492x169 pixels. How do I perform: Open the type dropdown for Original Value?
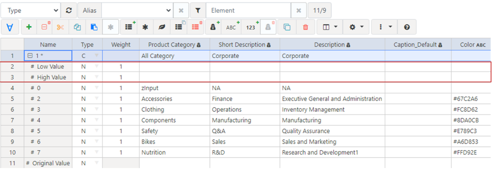(96, 163)
